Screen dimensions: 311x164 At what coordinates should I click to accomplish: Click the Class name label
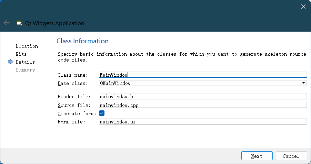(73, 75)
